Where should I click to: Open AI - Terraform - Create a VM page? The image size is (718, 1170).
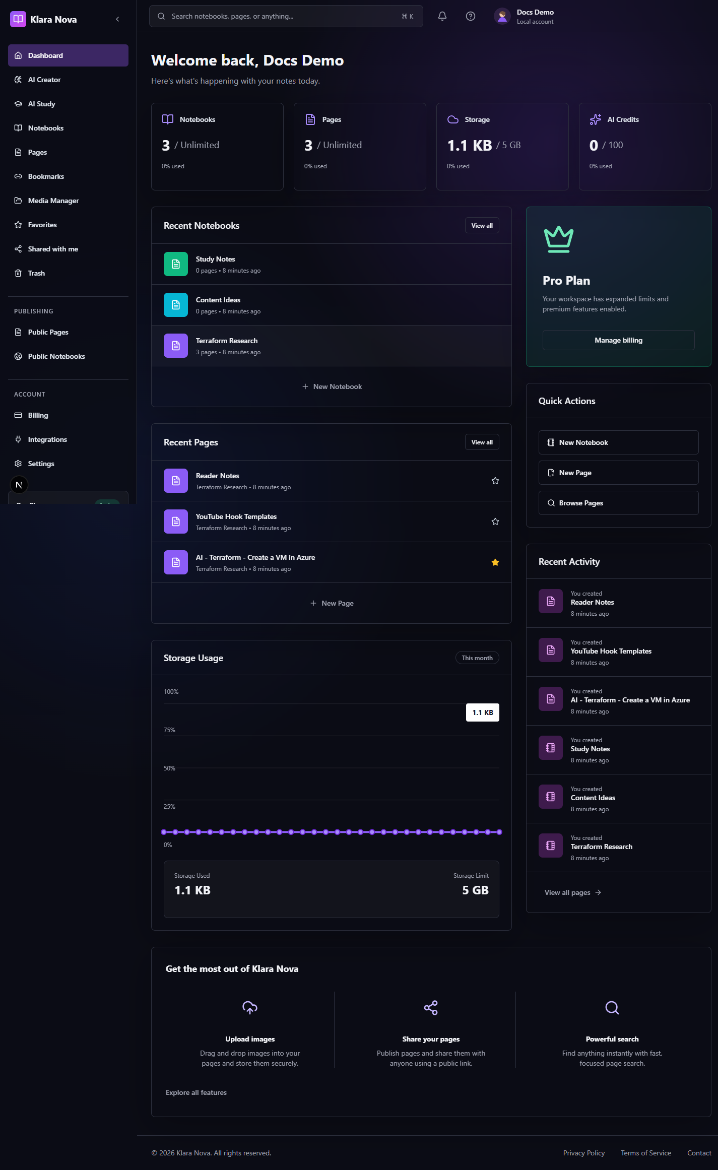(332, 562)
